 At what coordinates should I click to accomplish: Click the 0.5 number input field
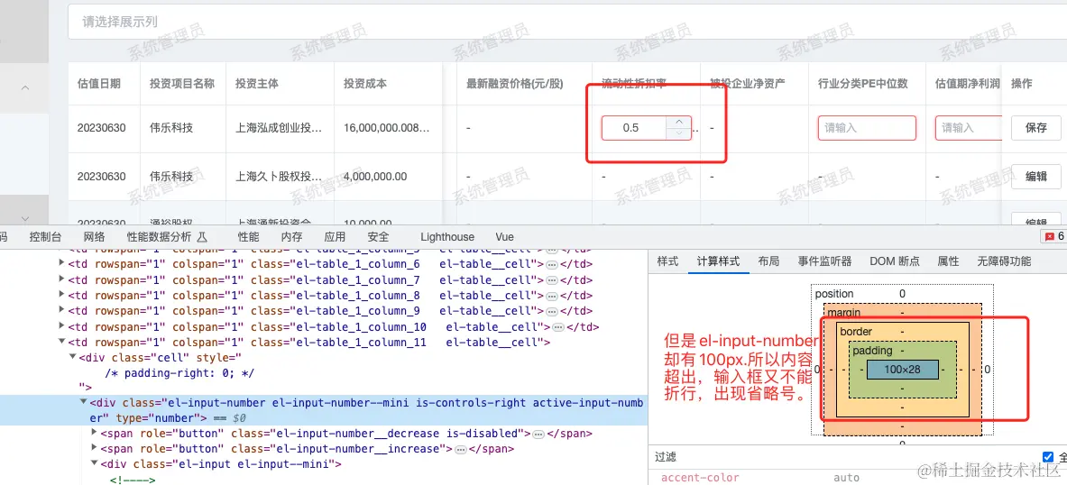pyautogui.click(x=633, y=128)
